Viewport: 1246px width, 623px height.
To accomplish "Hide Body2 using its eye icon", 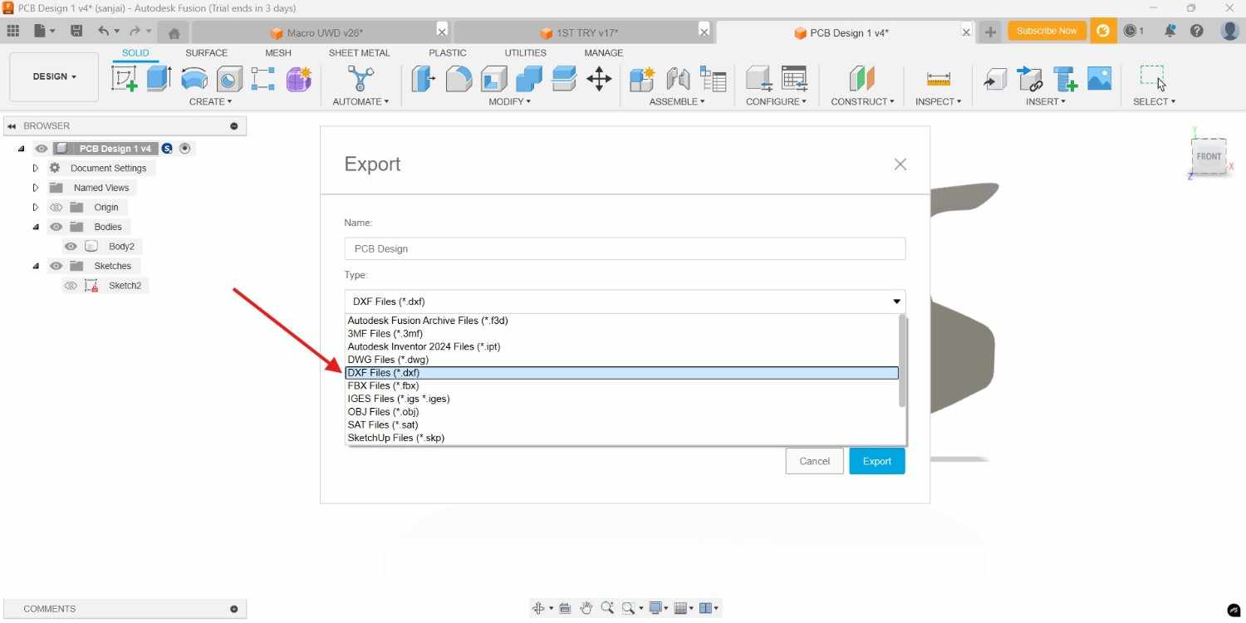I will [x=71, y=247].
